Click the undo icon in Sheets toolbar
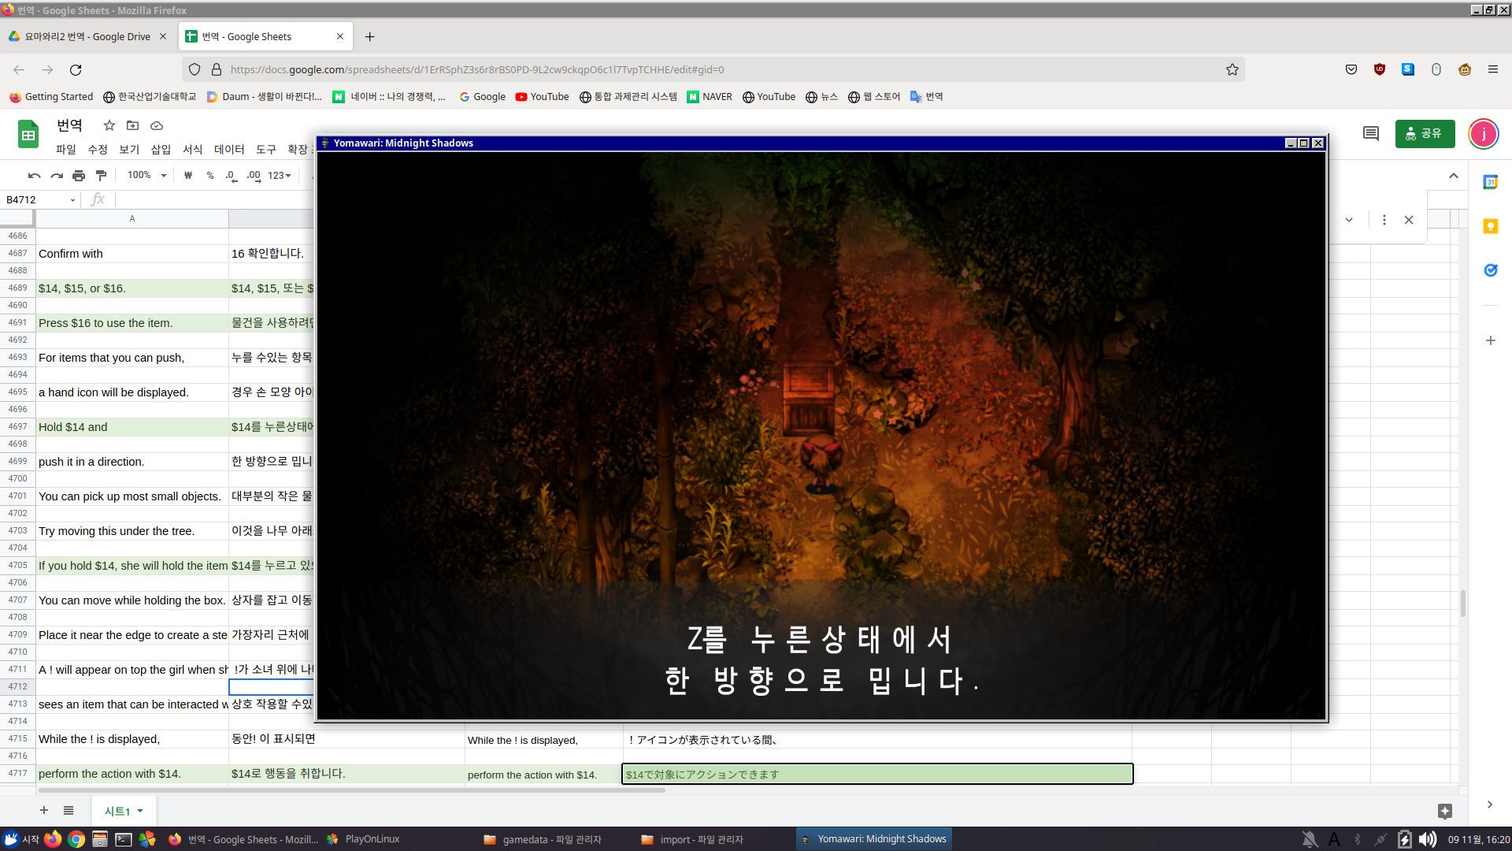Screen dimensions: 1512x851 (x=34, y=176)
